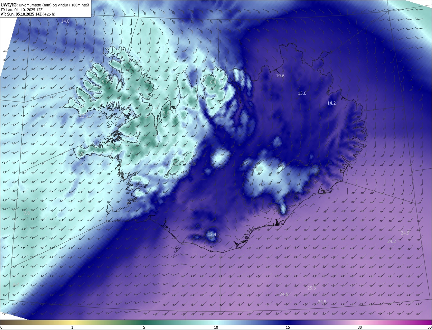Click the 15.0 value label on the map

pos(302,93)
